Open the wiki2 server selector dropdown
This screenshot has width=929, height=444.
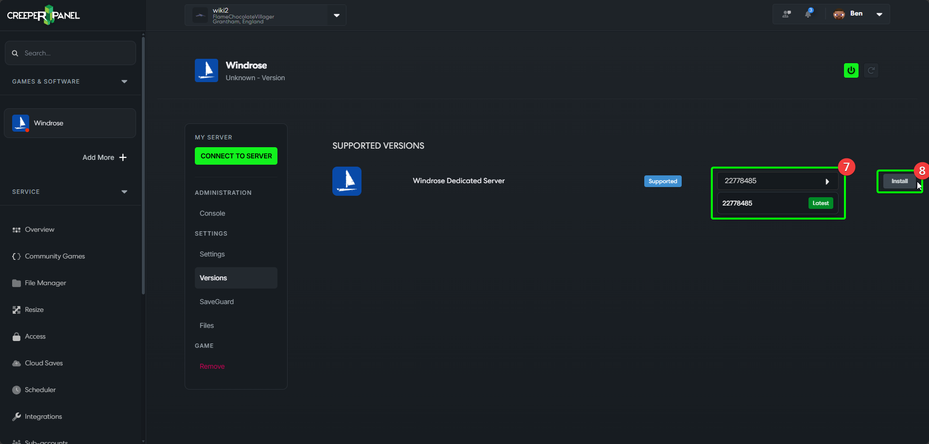click(x=336, y=15)
